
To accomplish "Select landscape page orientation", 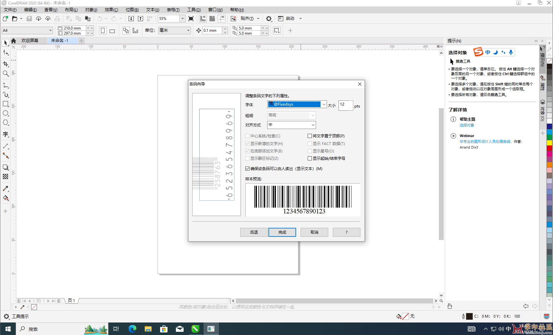I will pyautogui.click(x=112, y=30).
